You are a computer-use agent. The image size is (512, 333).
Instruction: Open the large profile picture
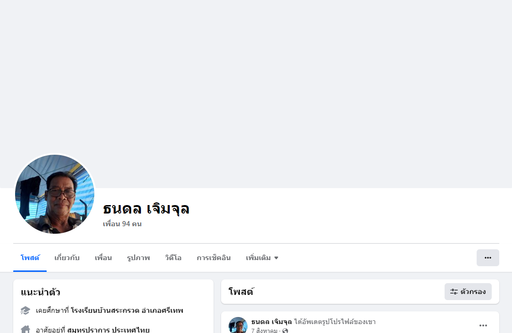click(55, 194)
